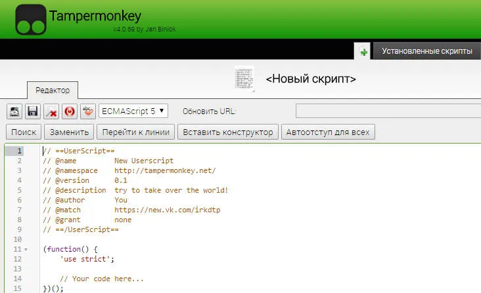Image resolution: width=481 pixels, height=293 pixels.
Task: Save the script with floppy icon
Action: point(32,111)
